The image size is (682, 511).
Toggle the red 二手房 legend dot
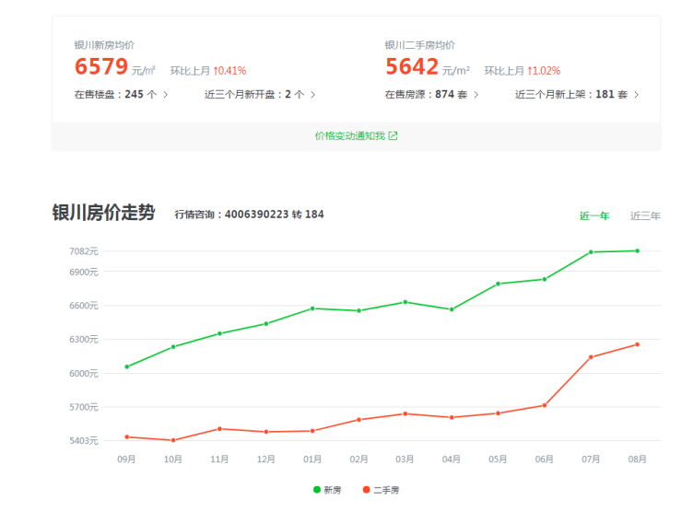pos(366,490)
